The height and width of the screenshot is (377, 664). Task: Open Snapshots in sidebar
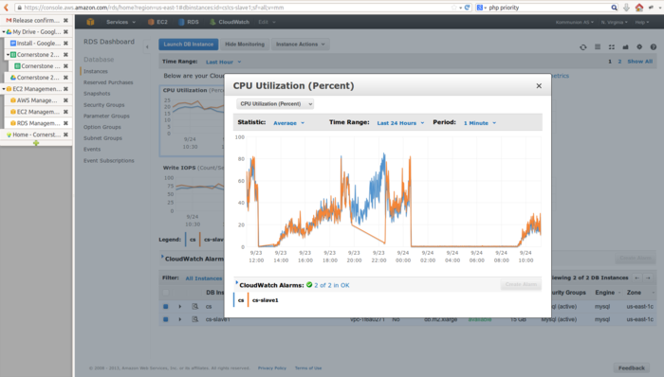(x=97, y=94)
